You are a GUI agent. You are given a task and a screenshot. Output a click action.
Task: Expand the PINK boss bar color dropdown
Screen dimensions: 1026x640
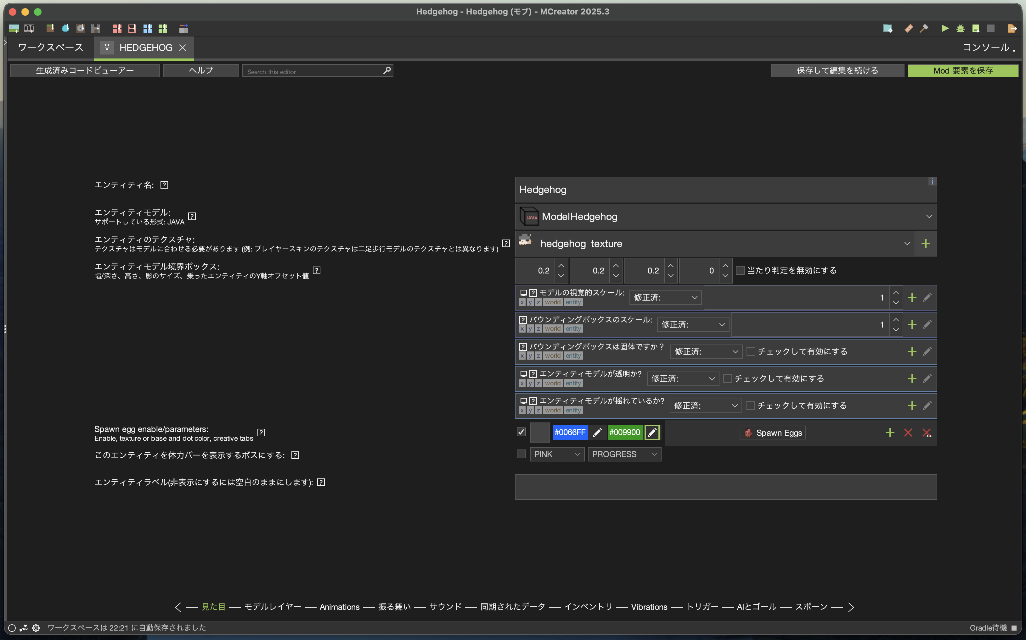(x=556, y=454)
